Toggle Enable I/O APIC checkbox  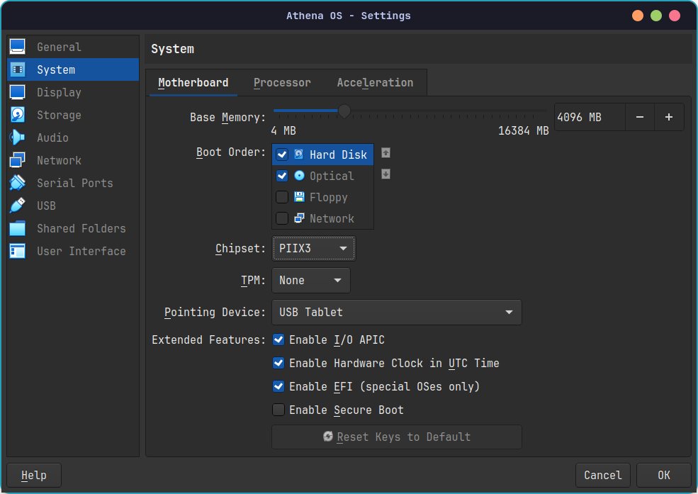click(278, 339)
